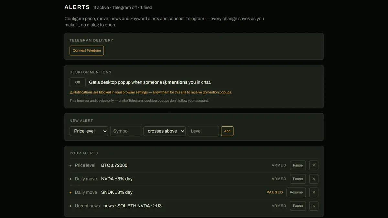Focus the Symbol input field
The image size is (388, 218).
click(126, 131)
